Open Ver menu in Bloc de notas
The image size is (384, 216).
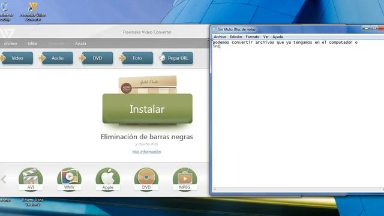click(266, 37)
